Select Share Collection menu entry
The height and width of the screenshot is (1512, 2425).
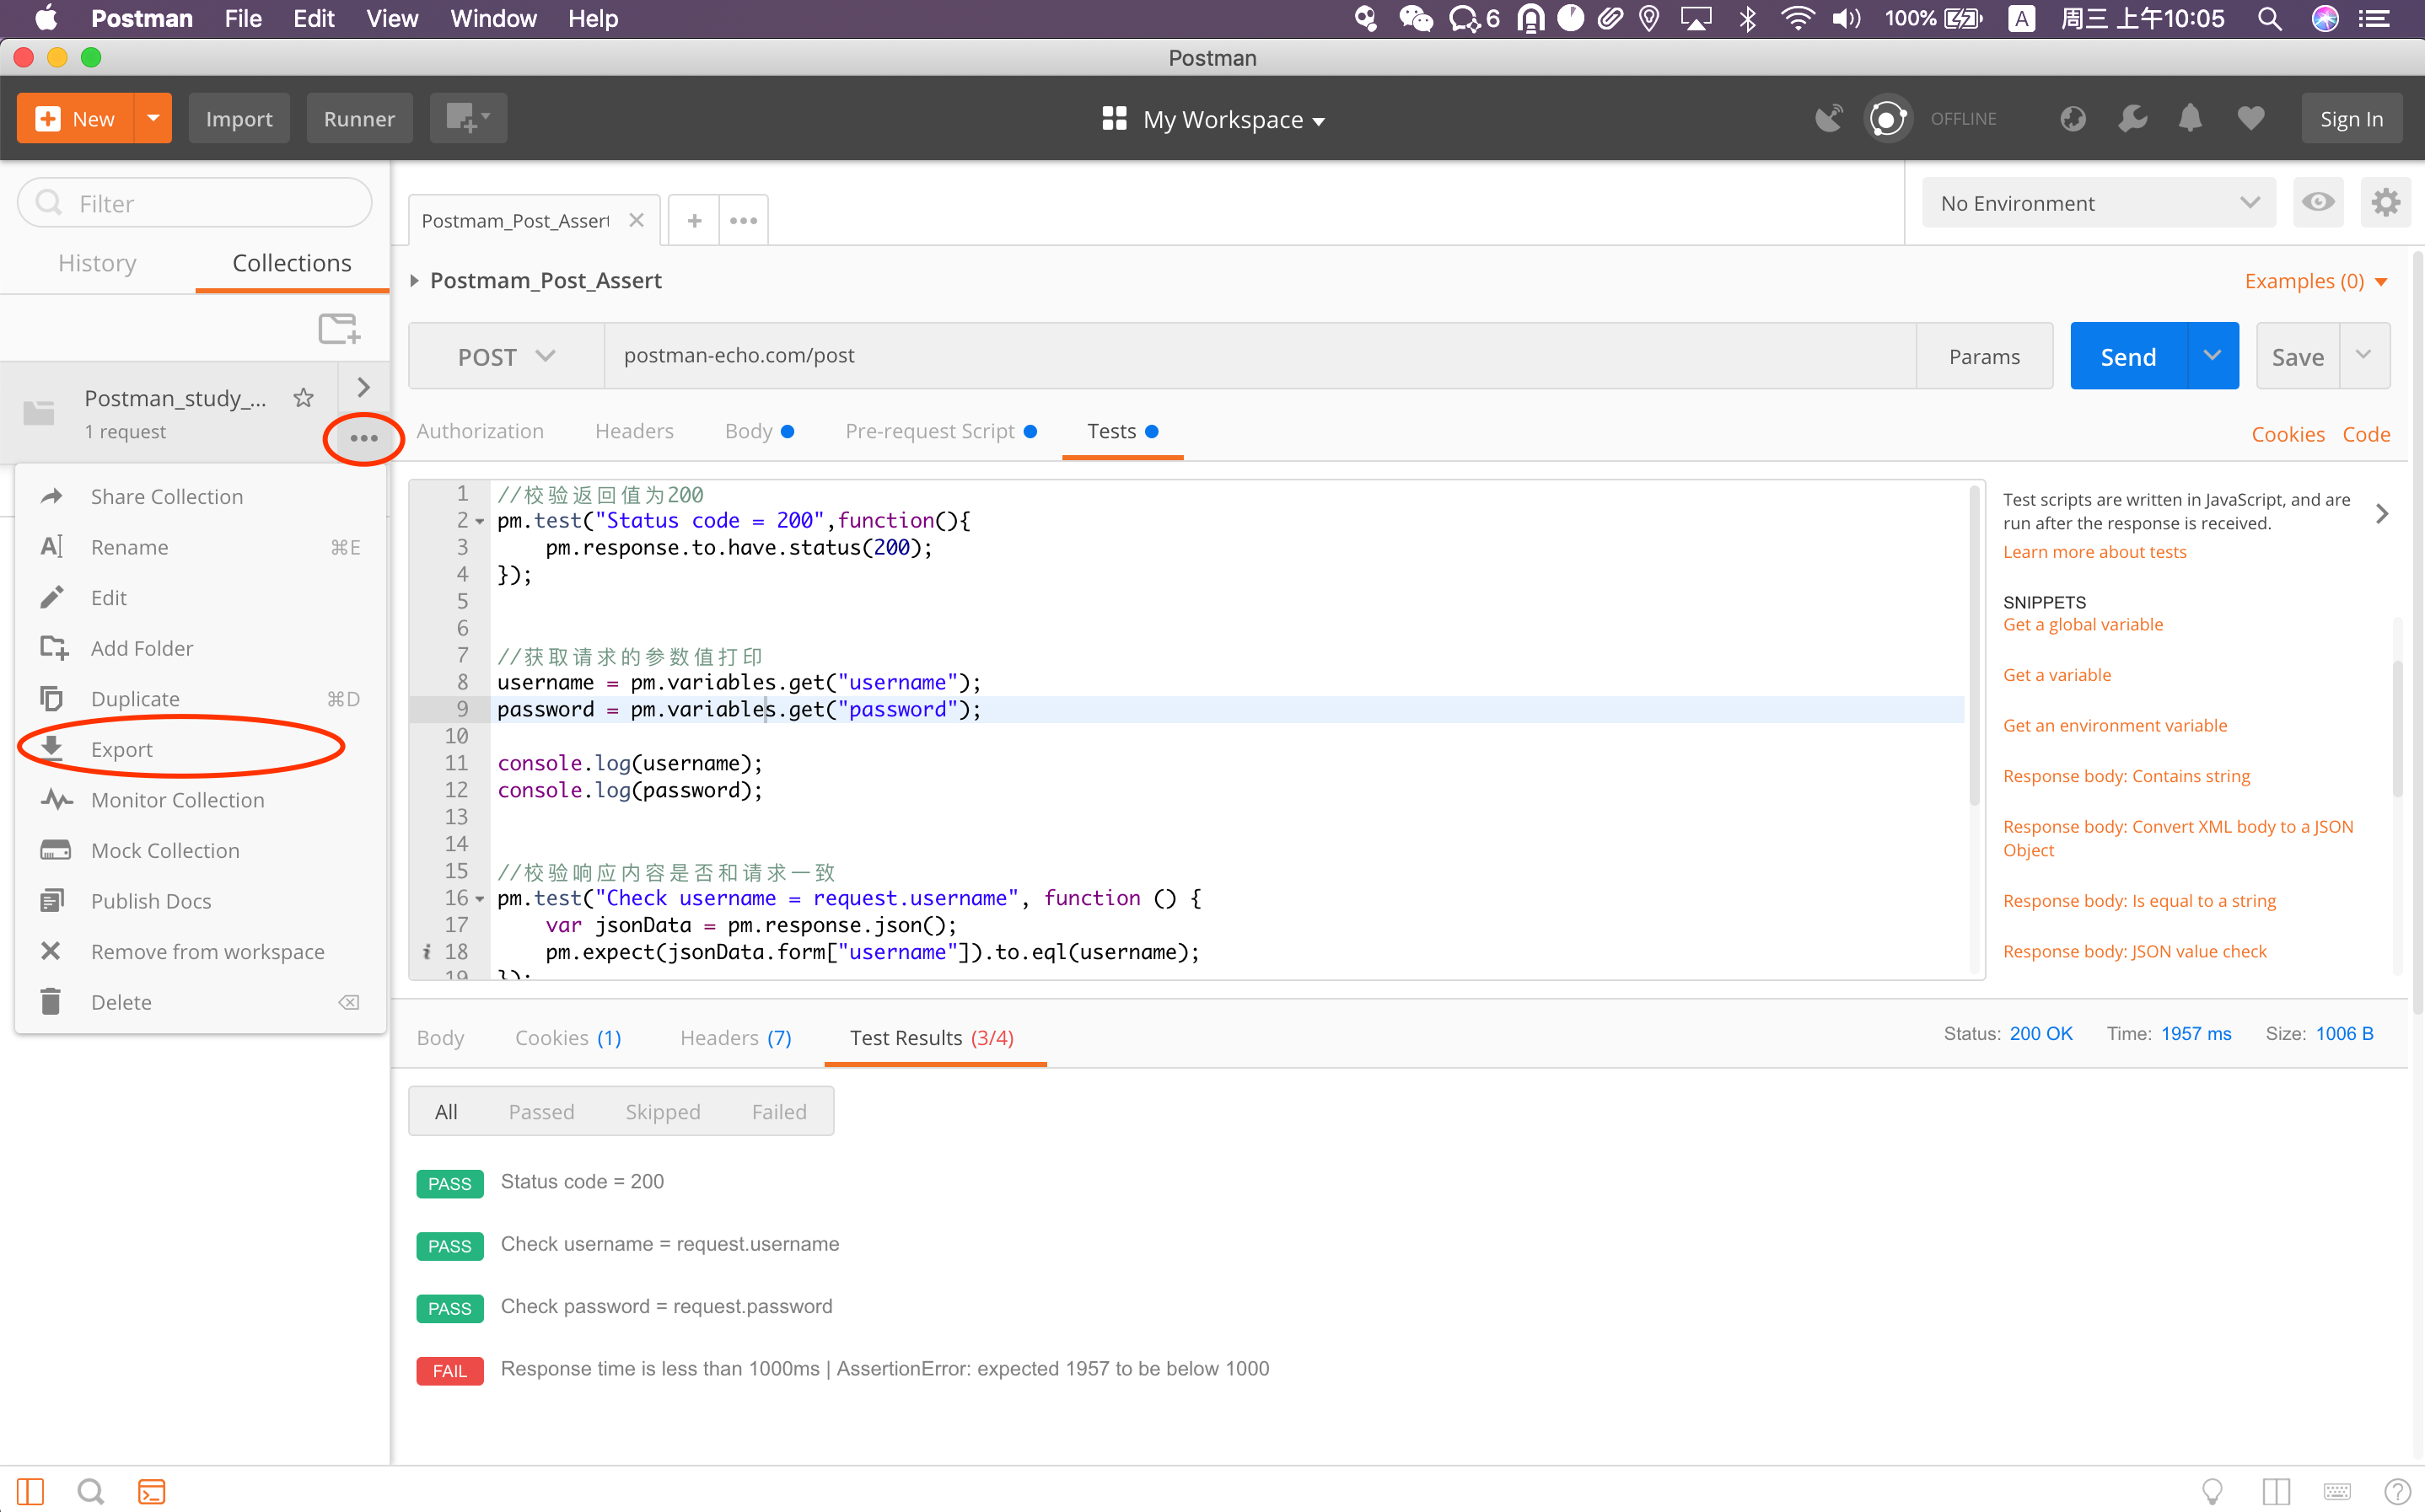(x=200, y=496)
